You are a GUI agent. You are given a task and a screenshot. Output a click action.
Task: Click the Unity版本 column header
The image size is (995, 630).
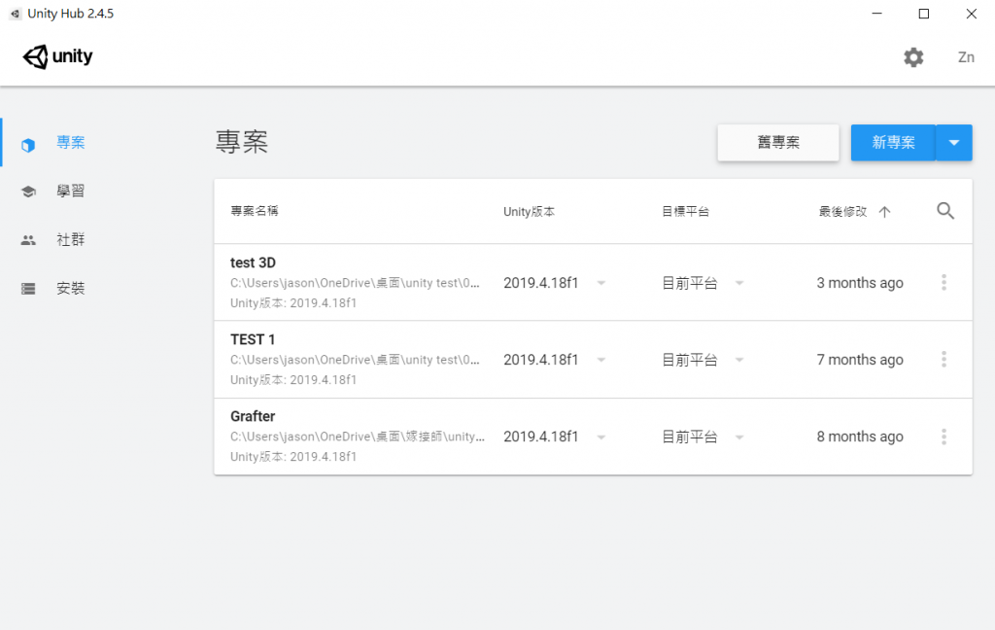(x=529, y=212)
